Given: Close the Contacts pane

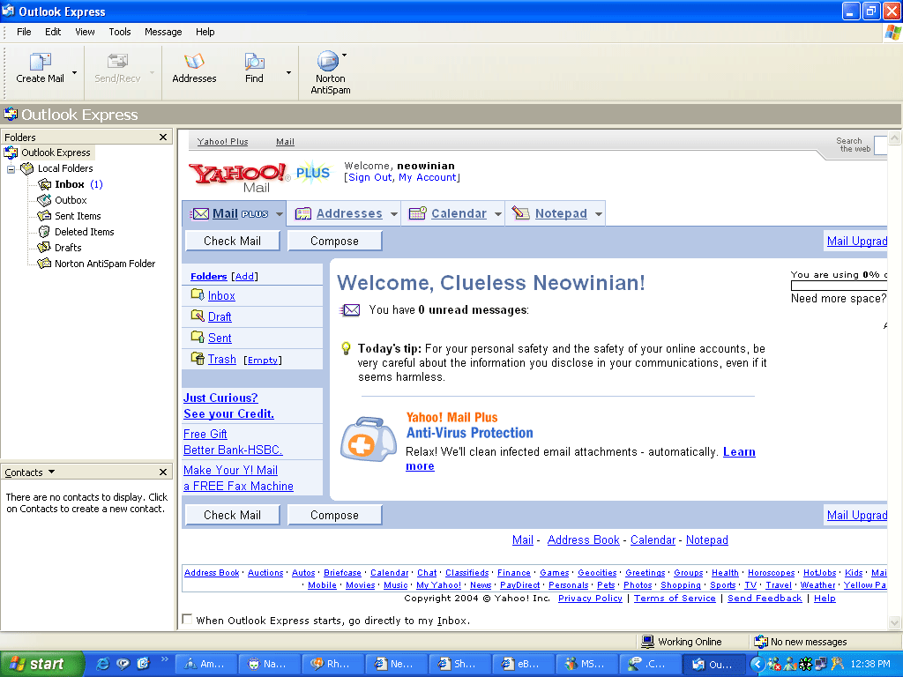Looking at the screenshot, I should [x=163, y=472].
